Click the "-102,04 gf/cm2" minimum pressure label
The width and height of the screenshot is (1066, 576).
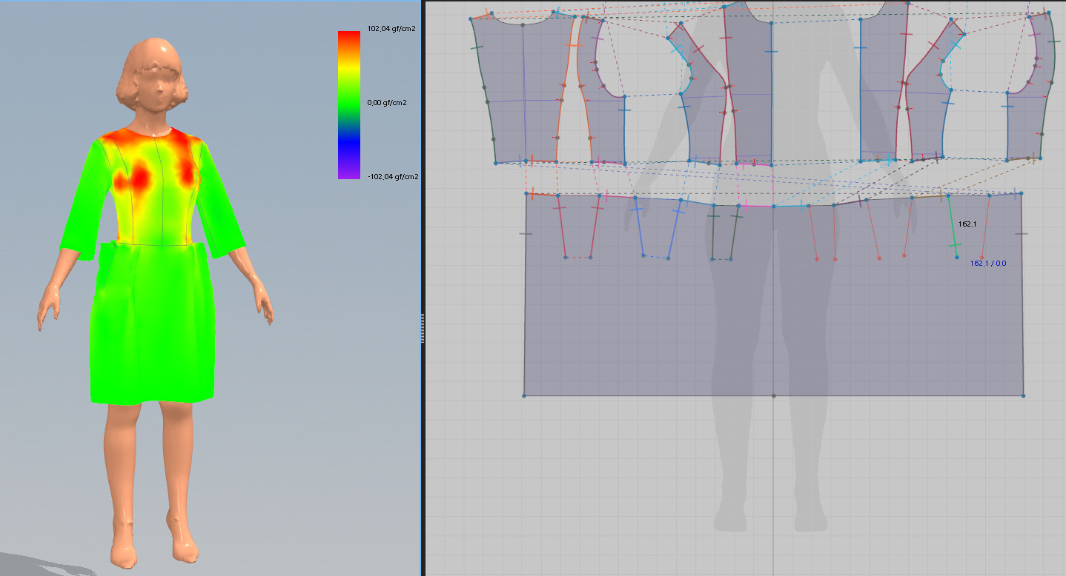pyautogui.click(x=393, y=176)
